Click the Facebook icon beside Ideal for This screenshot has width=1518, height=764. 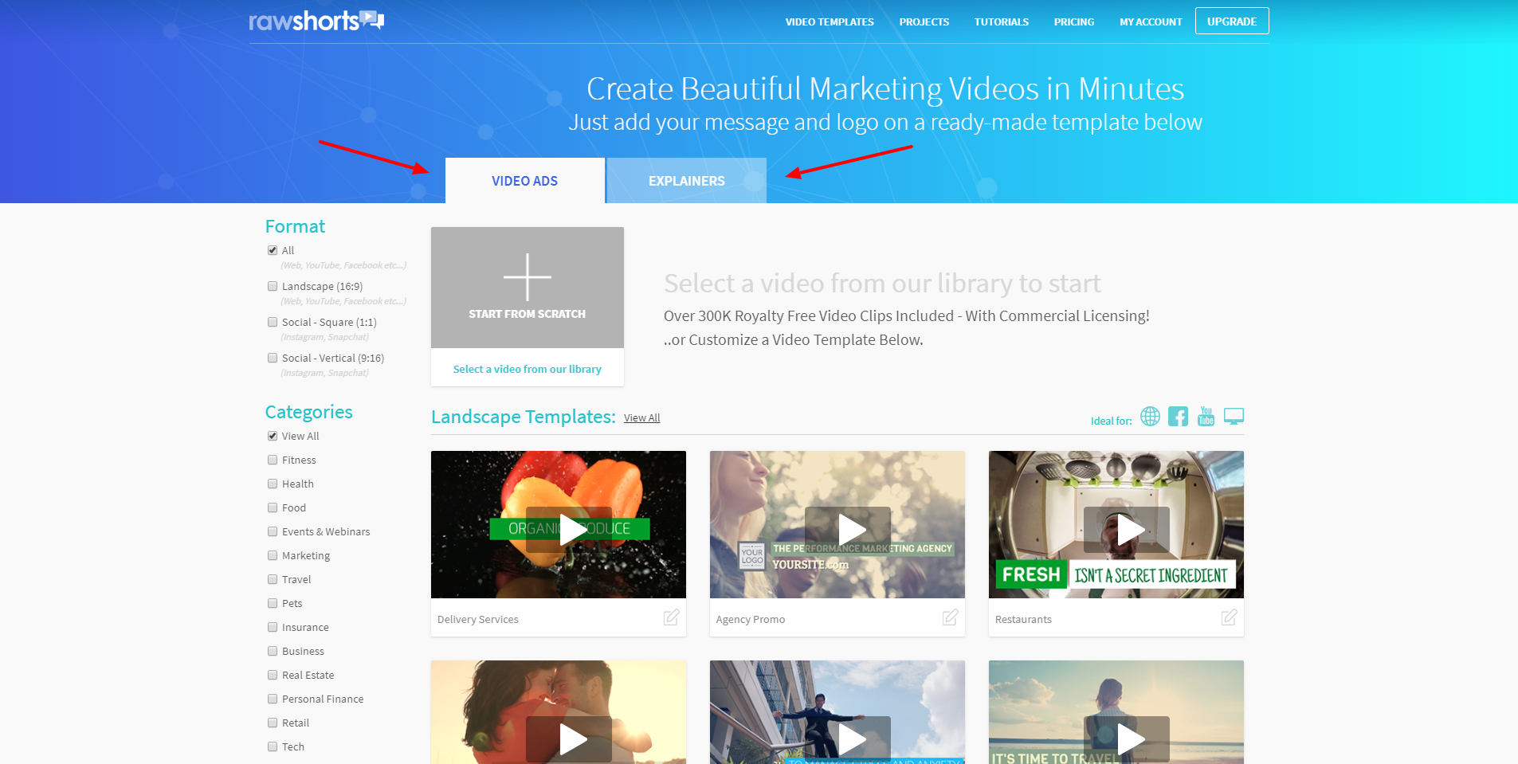1178,416
